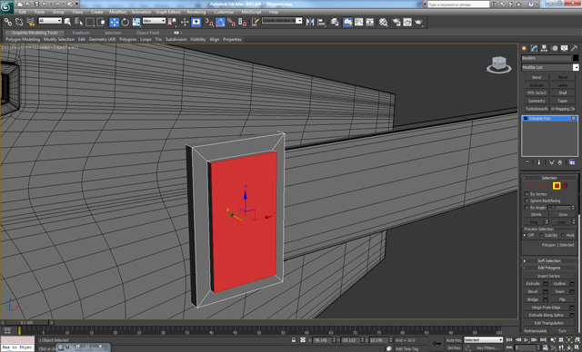The height and width of the screenshot is (352, 582).
Task: Select the Element sub-object level icon
Action: [565, 185]
